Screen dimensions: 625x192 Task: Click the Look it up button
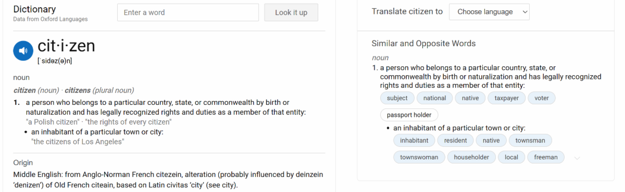(291, 12)
